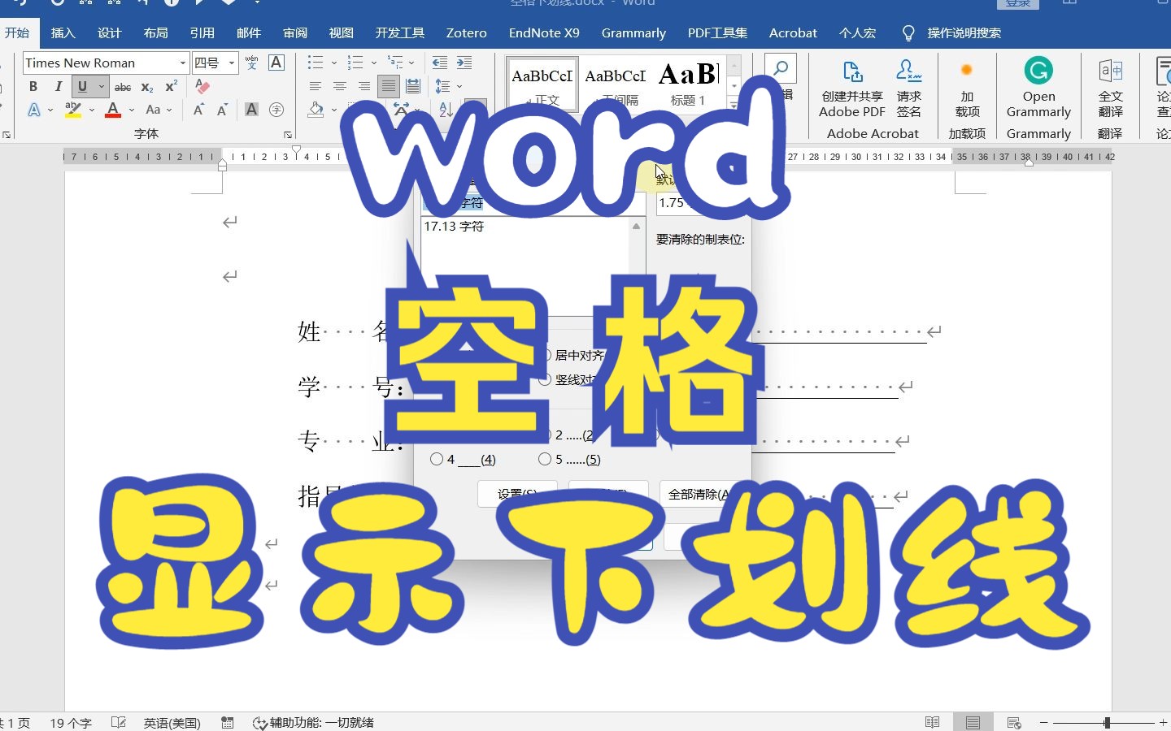Viewport: 1171px width, 731px height.
Task: Apply yellow text highlight color
Action: pyautogui.click(x=74, y=110)
